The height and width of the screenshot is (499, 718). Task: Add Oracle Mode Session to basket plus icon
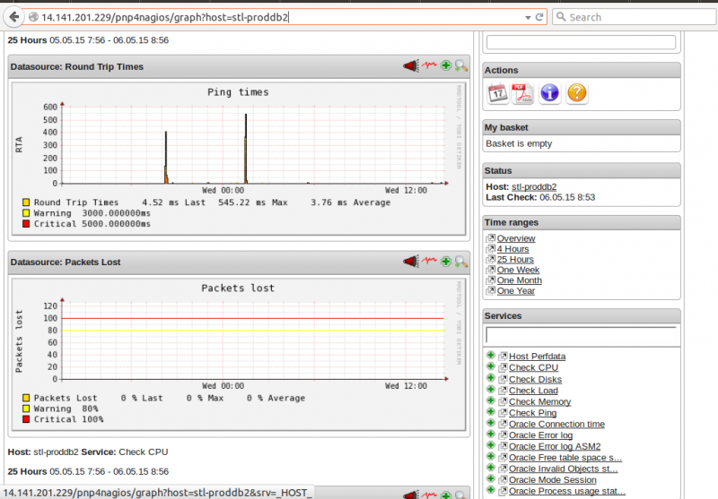[x=490, y=479]
